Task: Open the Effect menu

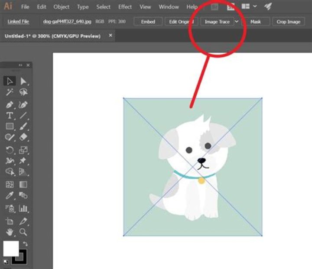Action: 125,7
